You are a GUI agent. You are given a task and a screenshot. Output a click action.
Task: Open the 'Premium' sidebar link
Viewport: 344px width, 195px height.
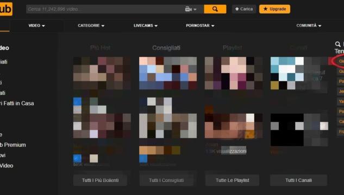13,145
